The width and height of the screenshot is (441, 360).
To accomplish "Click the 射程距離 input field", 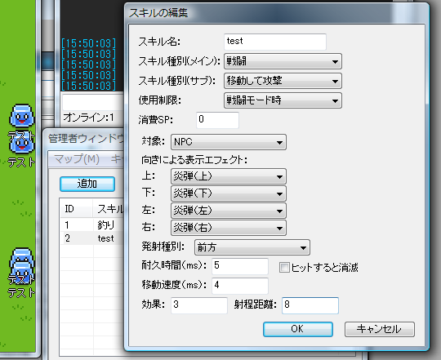I will click(x=310, y=305).
